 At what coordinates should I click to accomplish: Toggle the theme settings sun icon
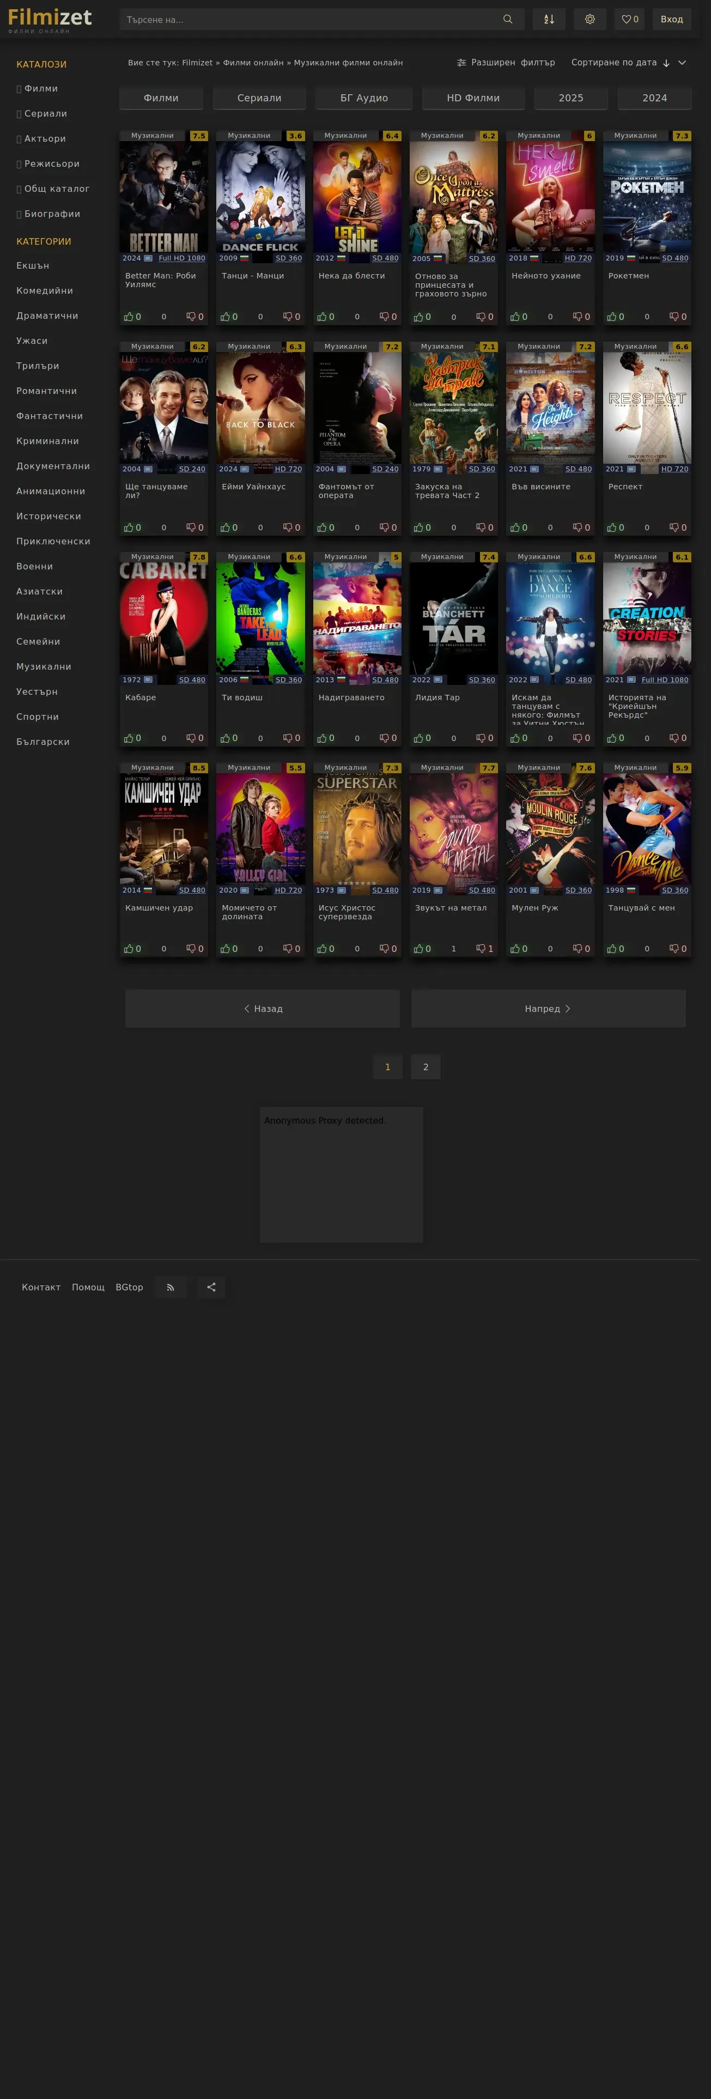point(590,20)
